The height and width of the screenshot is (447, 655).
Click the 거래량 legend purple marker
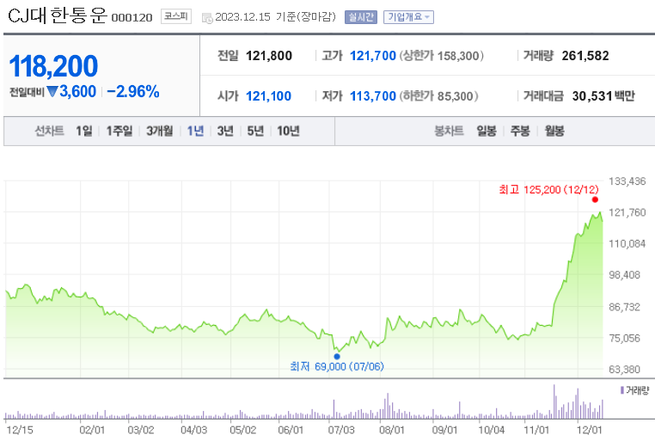622,390
